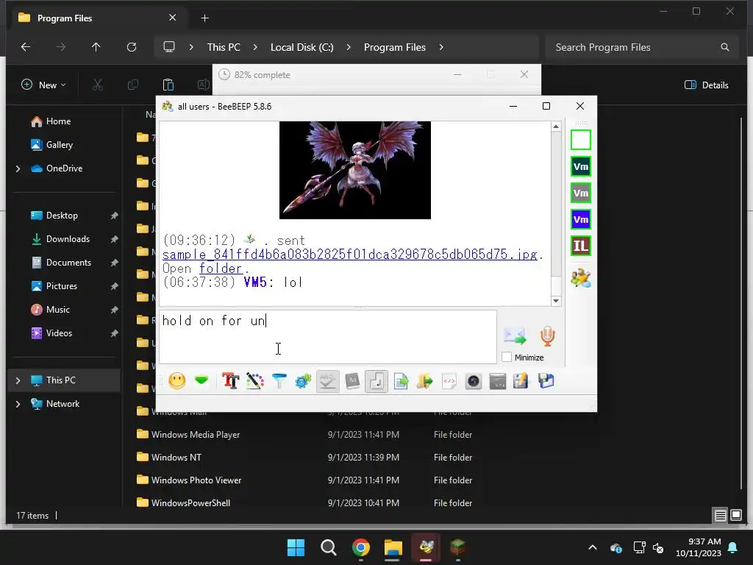Click the floppy-with-pencil icon in BeeBEEP
Viewport: 753px width, 565px height.
(x=521, y=382)
